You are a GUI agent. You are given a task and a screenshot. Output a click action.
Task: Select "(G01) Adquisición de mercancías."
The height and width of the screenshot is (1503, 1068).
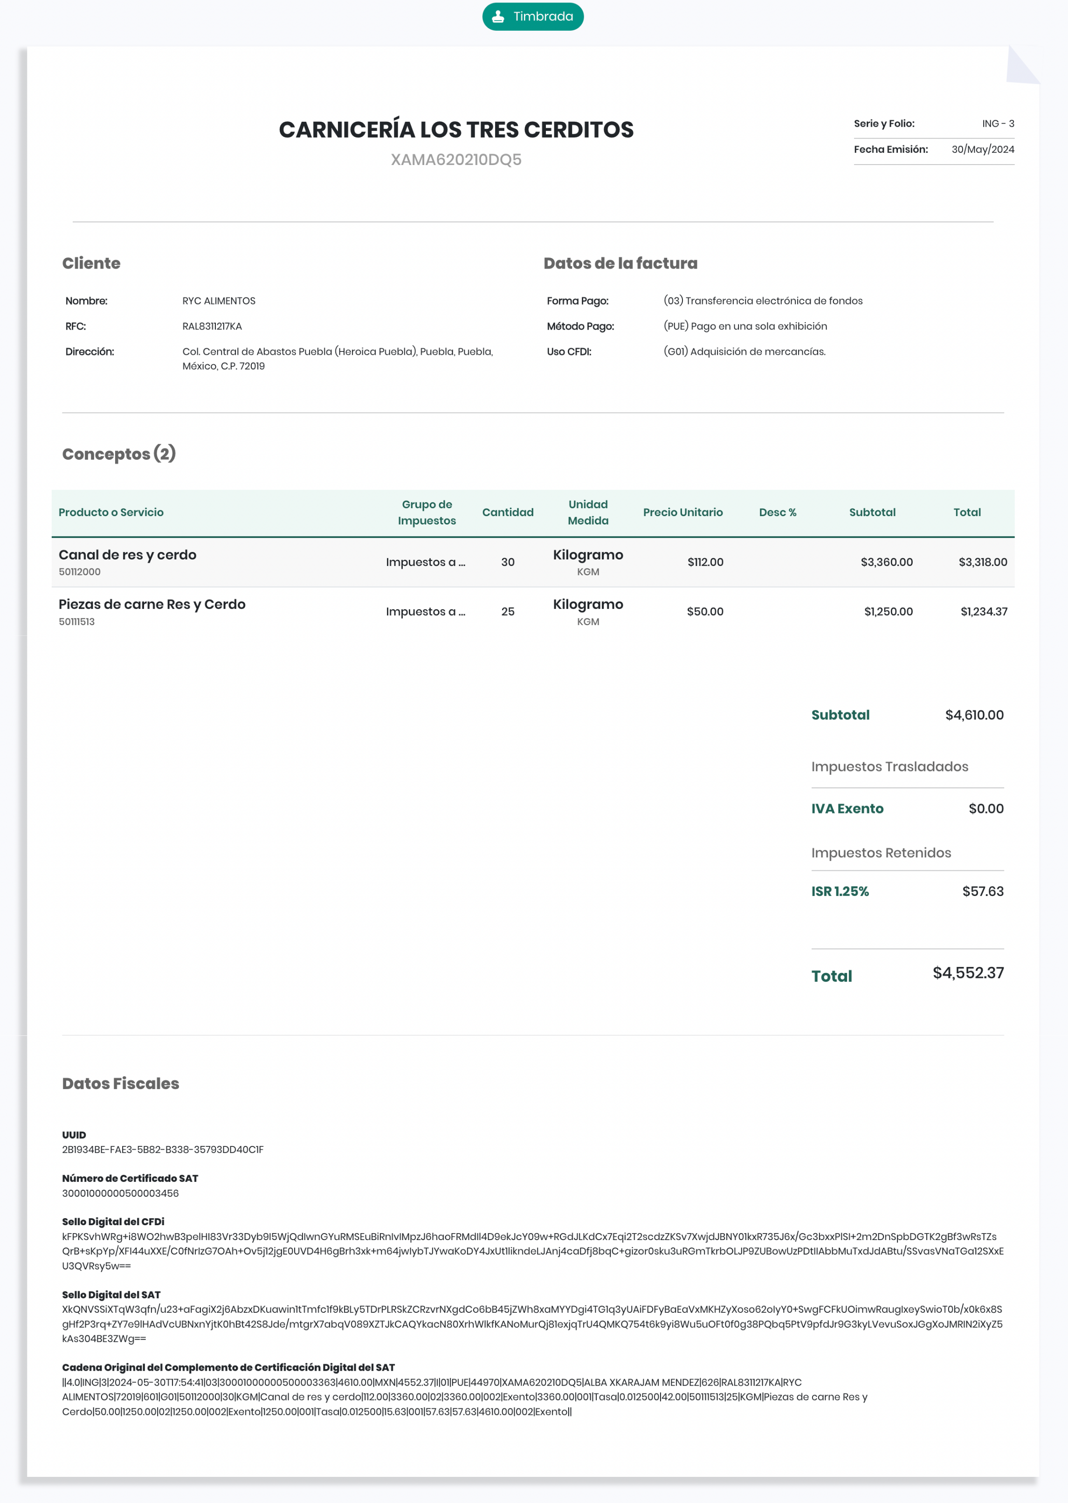pos(745,352)
